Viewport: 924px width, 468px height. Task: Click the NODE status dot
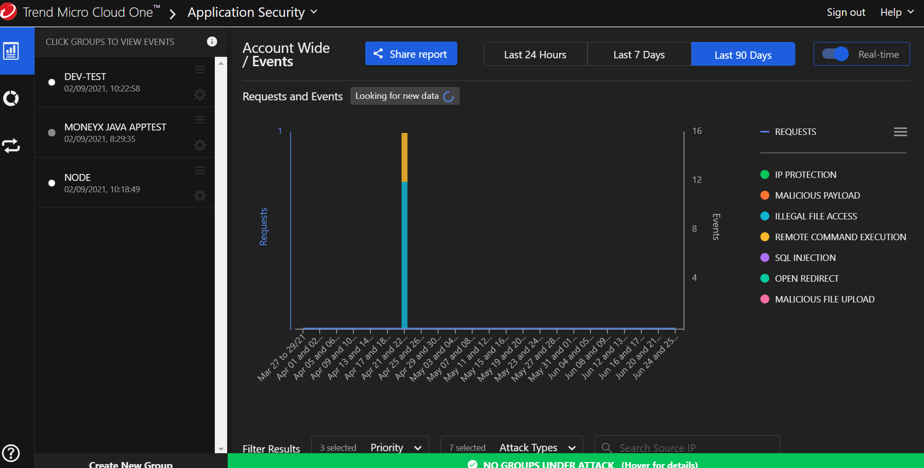tap(51, 183)
